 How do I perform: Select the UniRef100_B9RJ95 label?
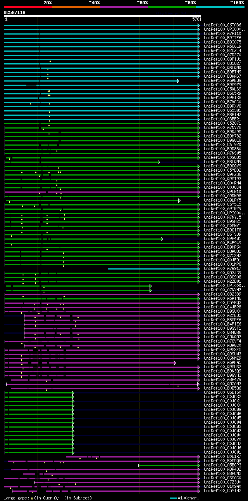click(222, 132)
